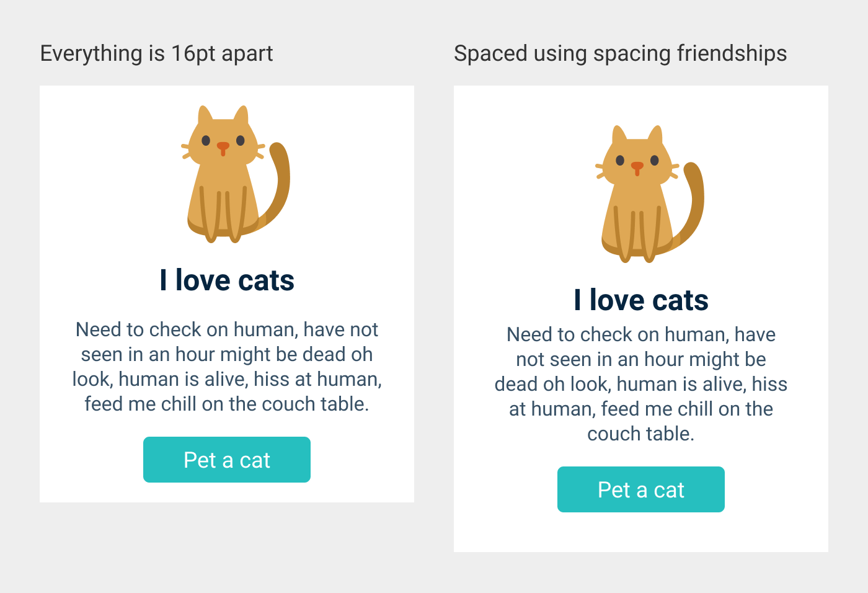
Task: Click the orange nose of the right cat
Action: tap(637, 167)
